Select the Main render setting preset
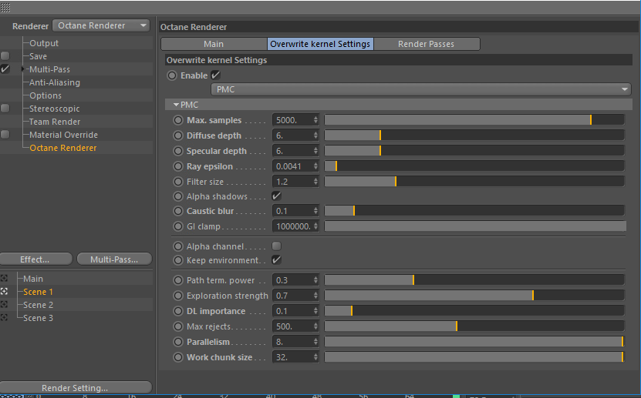Screen dimensions: 641x398 pyautogui.click(x=33, y=279)
